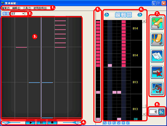Image resolution: width=167 pixels, height=126 pixels.
Task: Open the 編輯(E) menu
Action: pyautogui.click(x=16, y=8)
